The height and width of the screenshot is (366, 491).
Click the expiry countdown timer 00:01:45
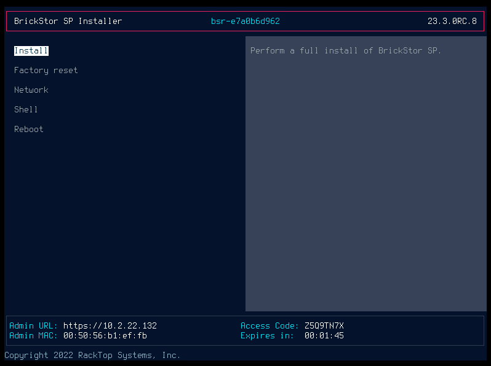(324, 336)
